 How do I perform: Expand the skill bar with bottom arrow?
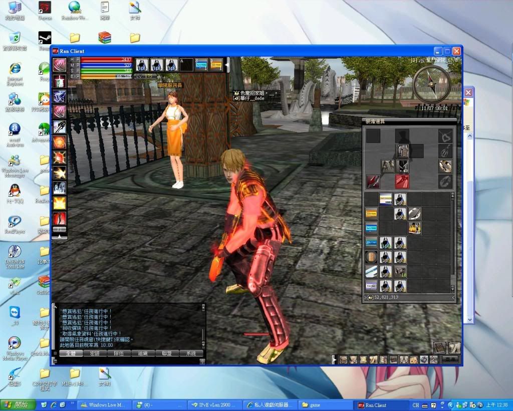60,236
